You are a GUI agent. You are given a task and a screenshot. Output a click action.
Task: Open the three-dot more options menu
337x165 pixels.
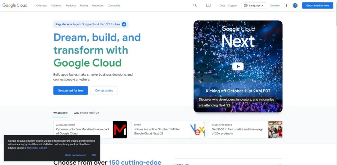point(286,6)
